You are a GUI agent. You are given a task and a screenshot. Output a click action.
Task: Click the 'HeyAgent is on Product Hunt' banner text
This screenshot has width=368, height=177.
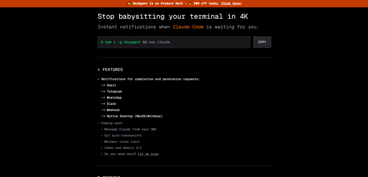(159, 3)
